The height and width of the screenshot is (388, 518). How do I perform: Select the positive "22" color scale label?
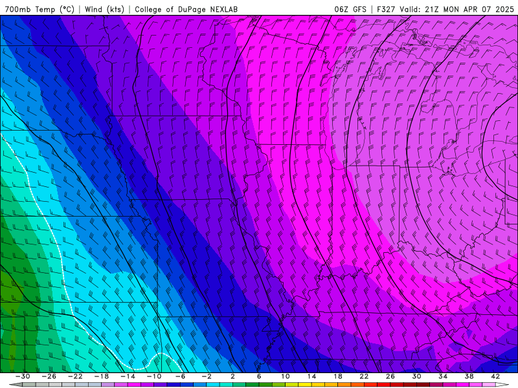364,376
